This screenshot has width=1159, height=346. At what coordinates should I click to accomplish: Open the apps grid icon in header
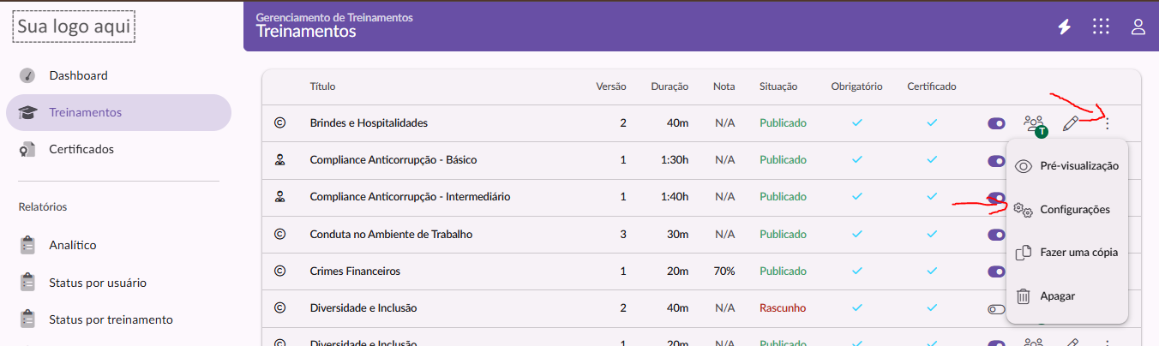[x=1102, y=27]
